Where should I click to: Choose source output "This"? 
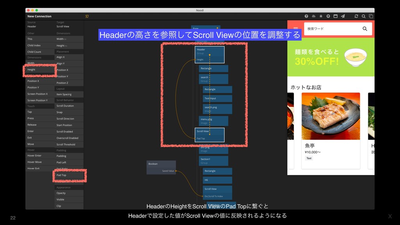point(40,39)
